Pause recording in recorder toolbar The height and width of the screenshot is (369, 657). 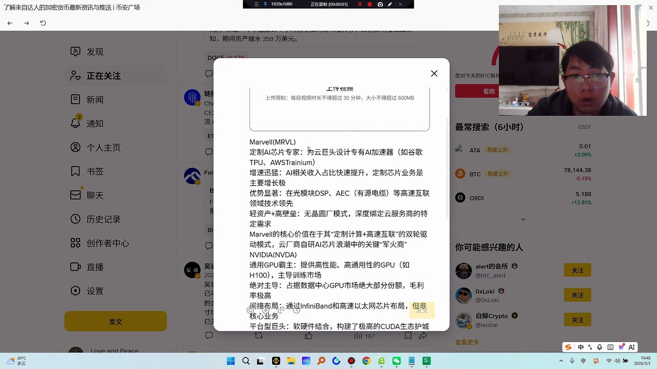click(359, 4)
